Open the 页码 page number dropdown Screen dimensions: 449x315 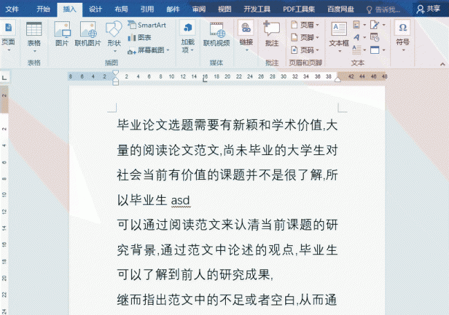point(317,50)
